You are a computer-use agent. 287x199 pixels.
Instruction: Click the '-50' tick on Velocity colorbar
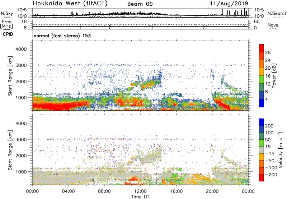pyautogui.click(x=270, y=161)
